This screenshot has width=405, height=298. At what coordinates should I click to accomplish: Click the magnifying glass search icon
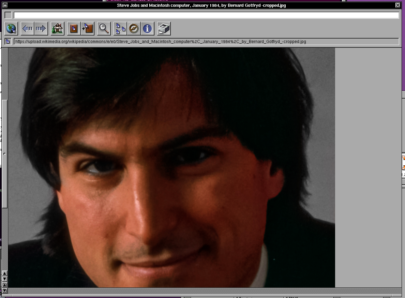click(x=104, y=29)
